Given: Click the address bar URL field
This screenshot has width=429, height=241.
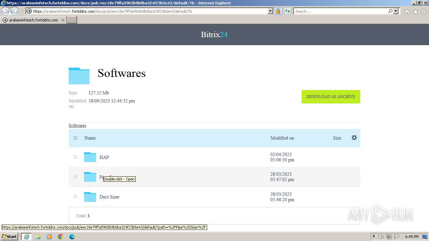Looking at the screenshot, I should click(150, 11).
